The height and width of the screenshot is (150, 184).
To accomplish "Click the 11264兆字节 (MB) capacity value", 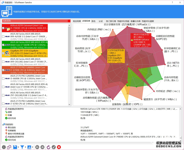I will pos(90,115).
